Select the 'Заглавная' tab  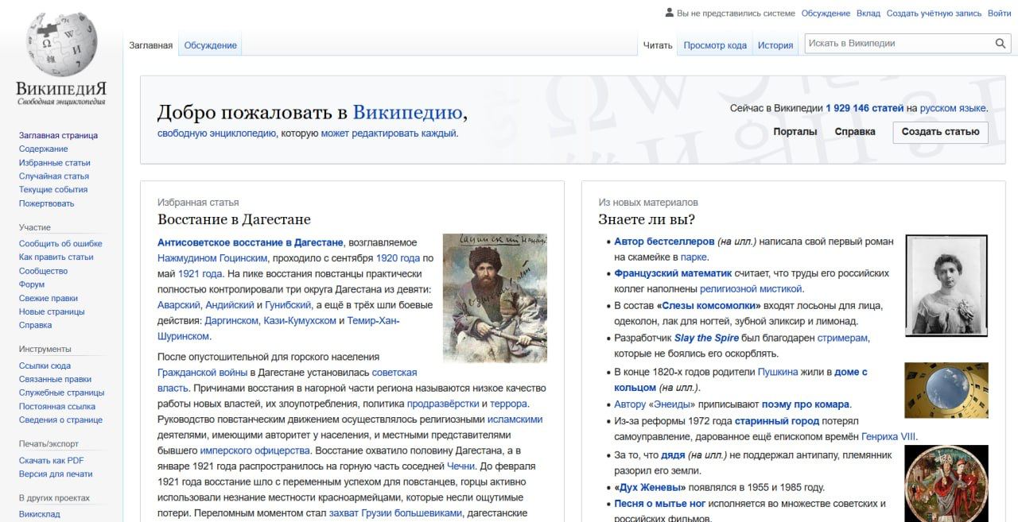coord(151,45)
